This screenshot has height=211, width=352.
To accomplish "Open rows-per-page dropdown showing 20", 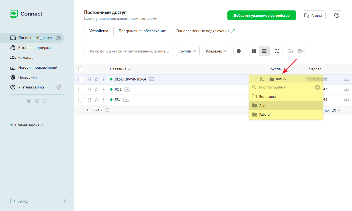I will (336, 110).
